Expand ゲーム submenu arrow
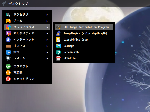The width and height of the screenshot is (150, 112). (x=47, y=21)
